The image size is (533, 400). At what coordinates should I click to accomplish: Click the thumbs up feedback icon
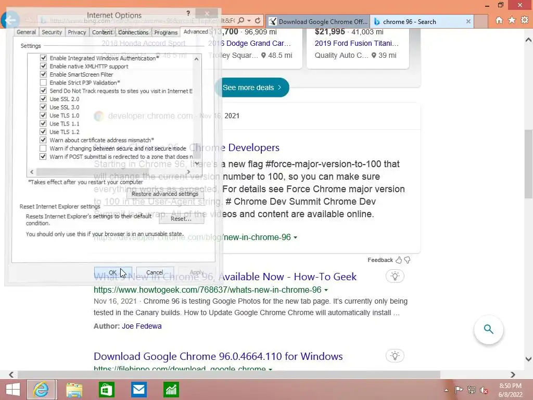399,260
